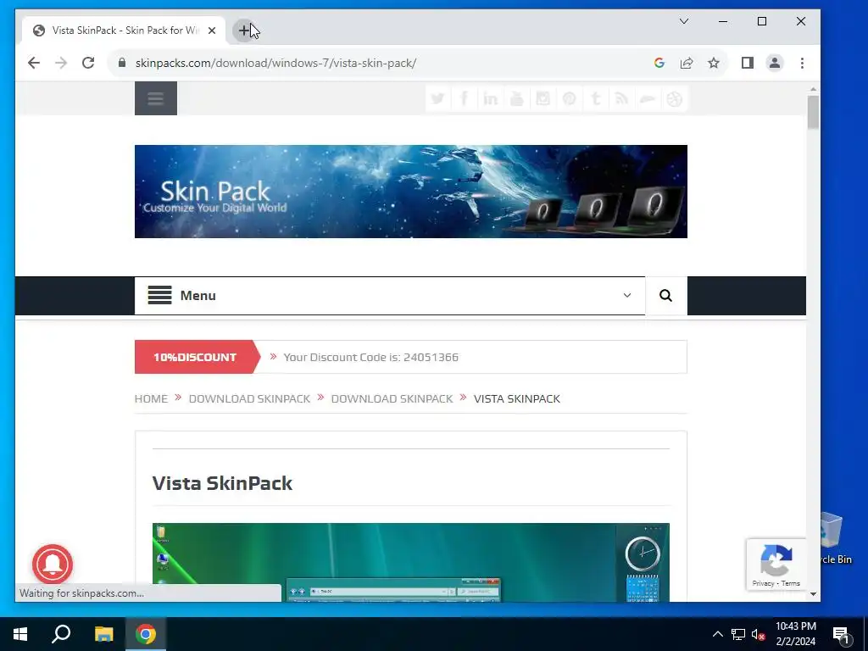View site information lock icon
This screenshot has height=651, width=868.
pos(122,63)
